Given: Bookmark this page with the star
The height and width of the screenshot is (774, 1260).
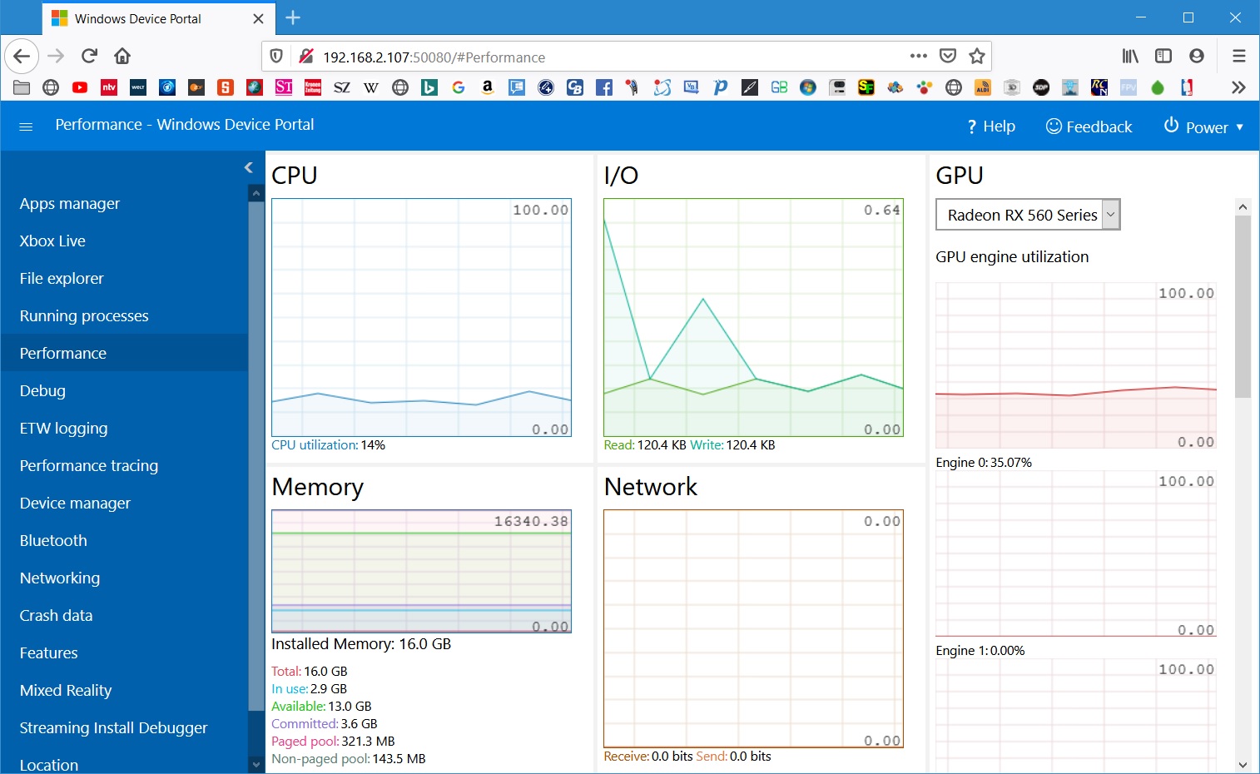Looking at the screenshot, I should point(977,57).
